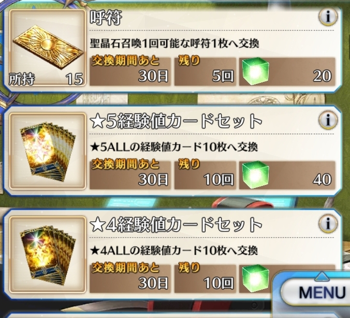Select the ★4経験値カードセット title

[176, 224]
